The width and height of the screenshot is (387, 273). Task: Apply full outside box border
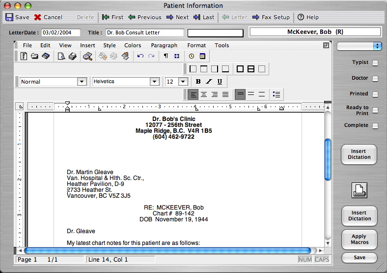(240, 69)
